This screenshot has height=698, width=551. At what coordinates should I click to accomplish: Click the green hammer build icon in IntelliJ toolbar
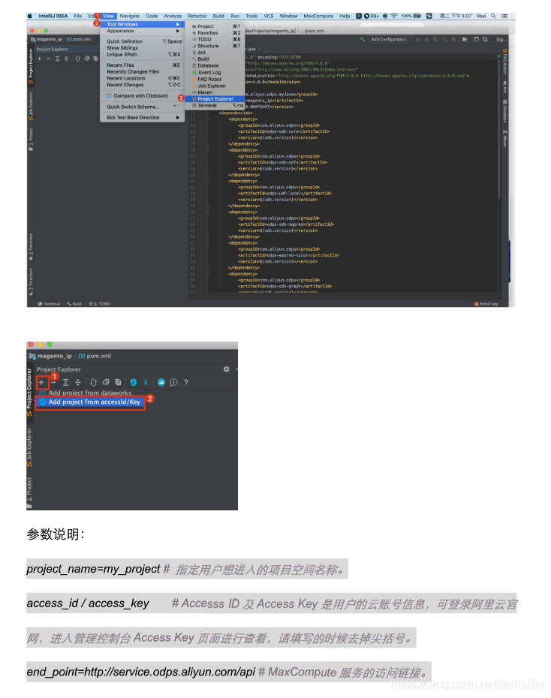(363, 39)
